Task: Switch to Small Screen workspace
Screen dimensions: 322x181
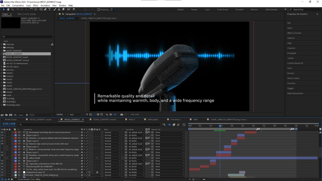Action: [223, 10]
